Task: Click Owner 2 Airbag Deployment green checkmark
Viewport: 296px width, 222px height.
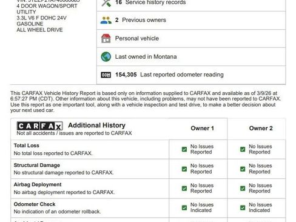Action: tap(243, 188)
